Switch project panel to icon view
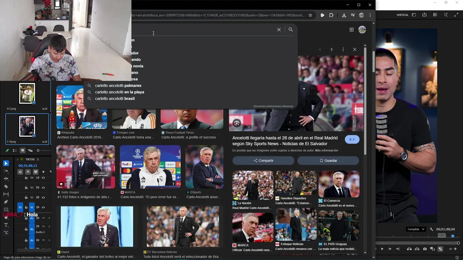The image size is (463, 260). click(x=22, y=151)
